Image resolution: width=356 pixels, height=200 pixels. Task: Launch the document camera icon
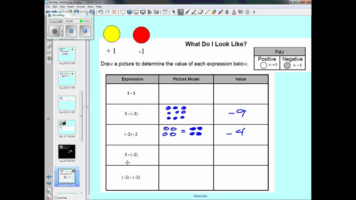pos(149,12)
